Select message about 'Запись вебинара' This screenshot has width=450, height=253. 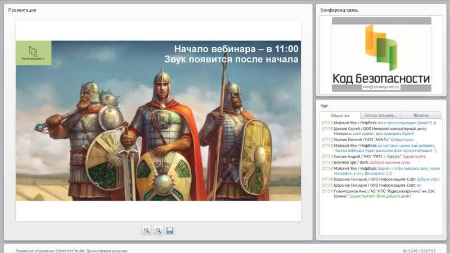coord(379,148)
